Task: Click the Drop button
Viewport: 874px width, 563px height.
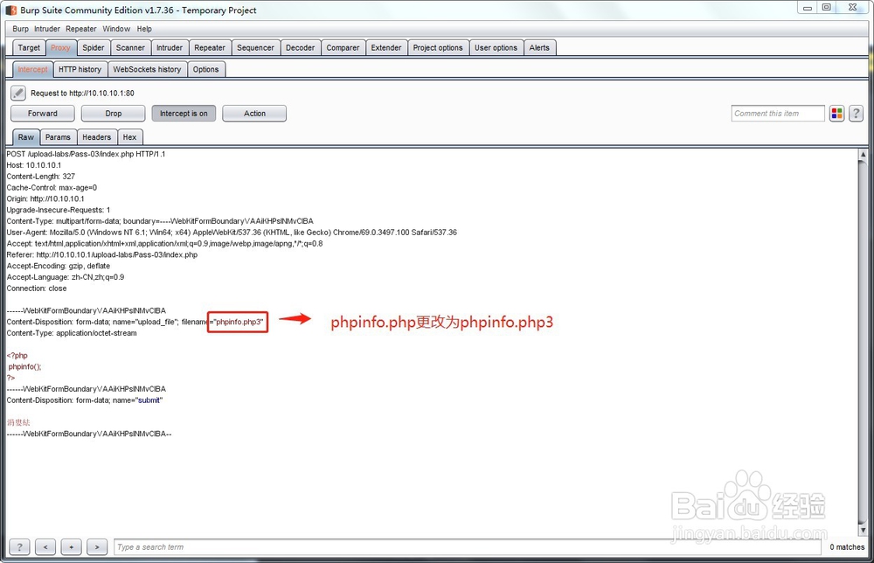Action: pyautogui.click(x=113, y=113)
